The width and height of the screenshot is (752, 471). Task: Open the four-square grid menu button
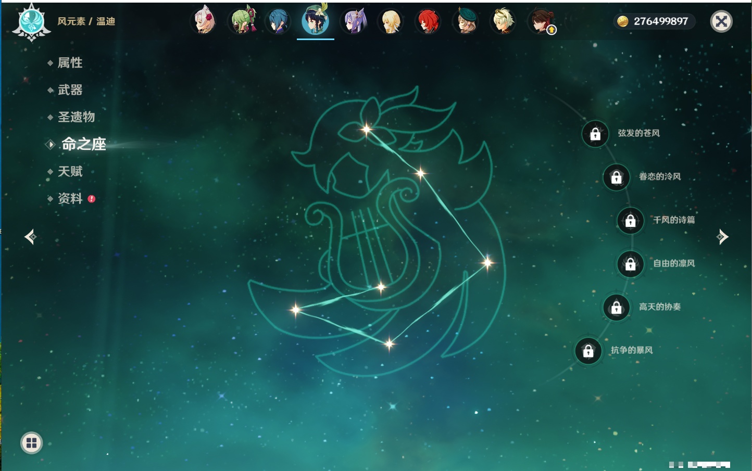[31, 443]
